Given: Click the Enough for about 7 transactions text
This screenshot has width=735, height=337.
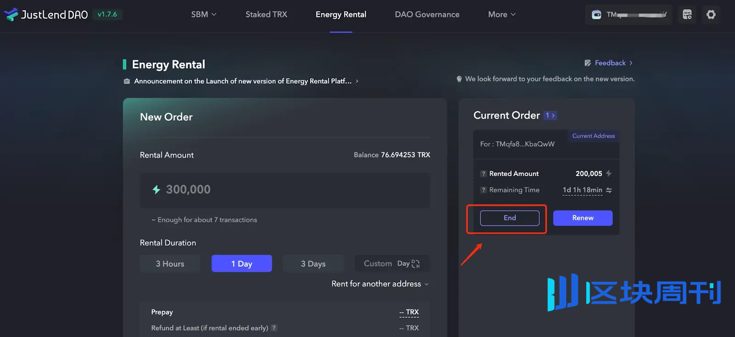Looking at the screenshot, I should point(204,220).
